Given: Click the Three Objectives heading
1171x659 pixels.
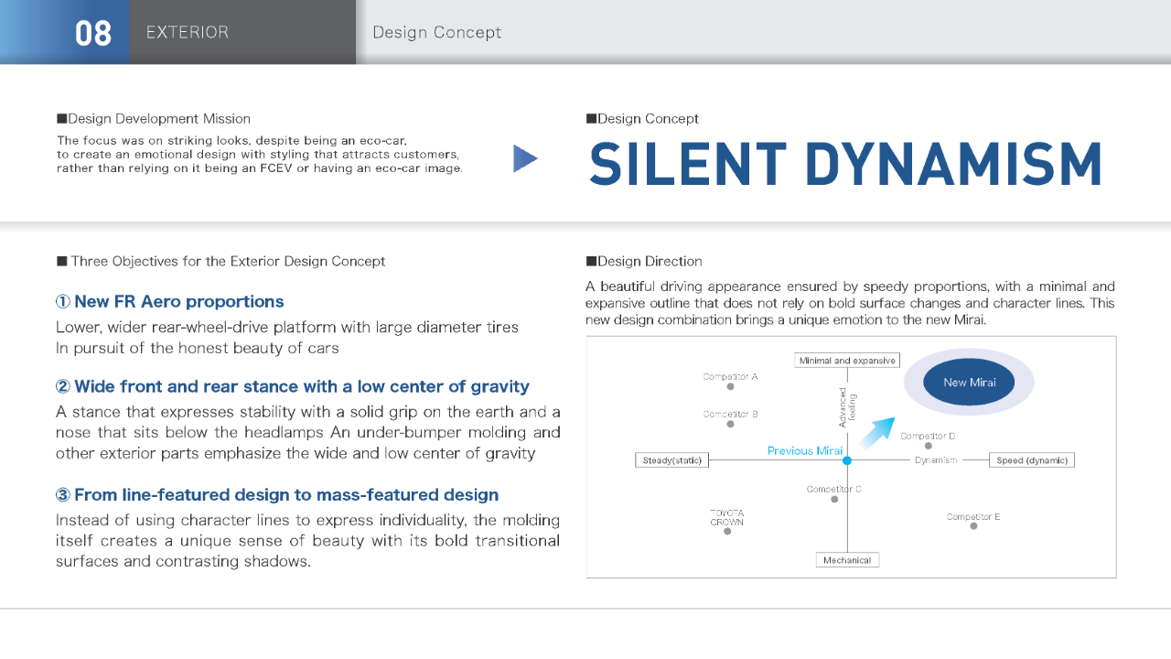Looking at the screenshot, I should tap(220, 262).
